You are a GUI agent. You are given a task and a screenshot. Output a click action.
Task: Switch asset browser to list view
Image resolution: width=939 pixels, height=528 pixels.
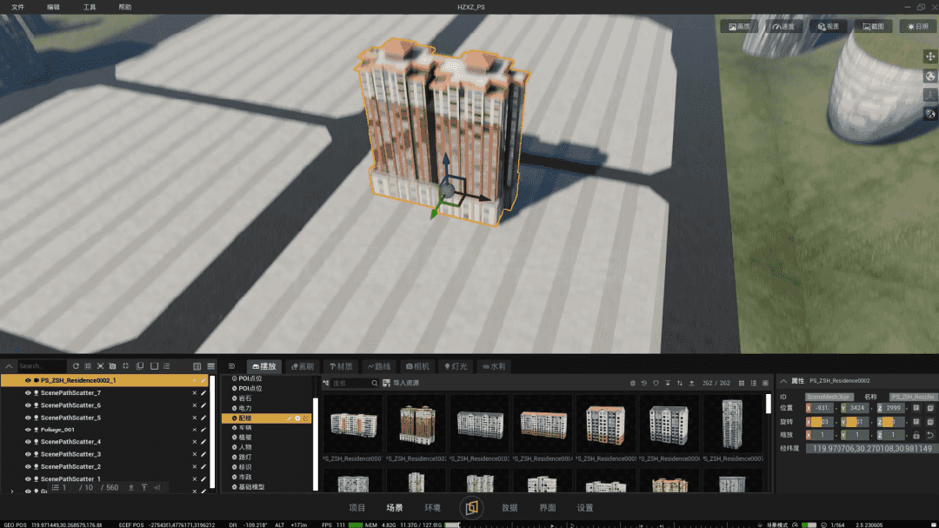(753, 383)
